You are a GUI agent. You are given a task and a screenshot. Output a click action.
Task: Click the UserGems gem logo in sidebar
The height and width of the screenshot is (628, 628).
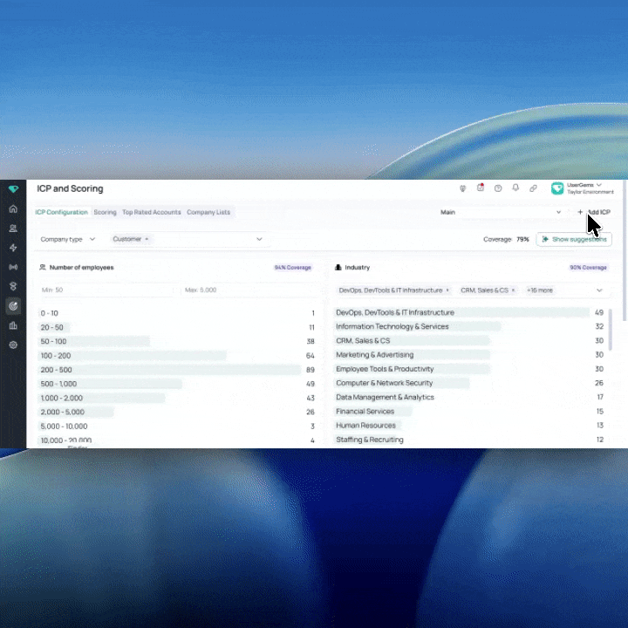coord(13,189)
